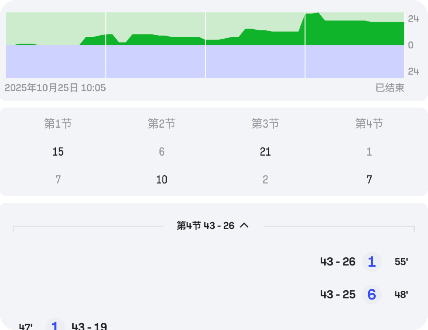Tap the blue 6 point badge at 48'
The width and height of the screenshot is (428, 330).
[x=372, y=295]
